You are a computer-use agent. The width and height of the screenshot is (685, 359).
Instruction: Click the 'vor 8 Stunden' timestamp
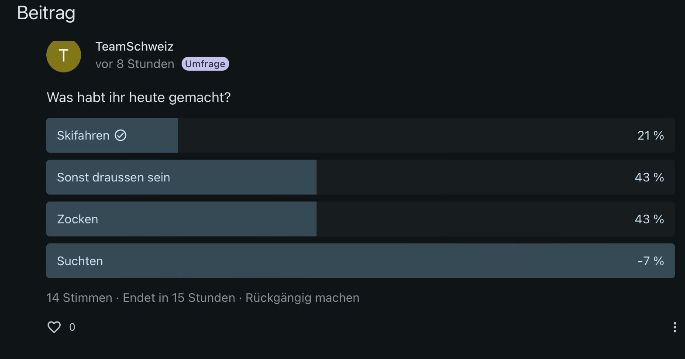click(134, 64)
